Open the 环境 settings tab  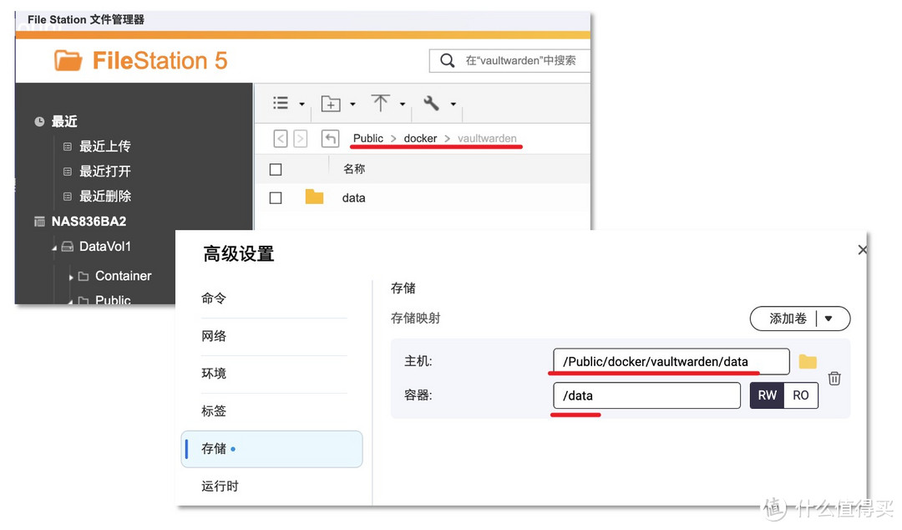point(214,374)
